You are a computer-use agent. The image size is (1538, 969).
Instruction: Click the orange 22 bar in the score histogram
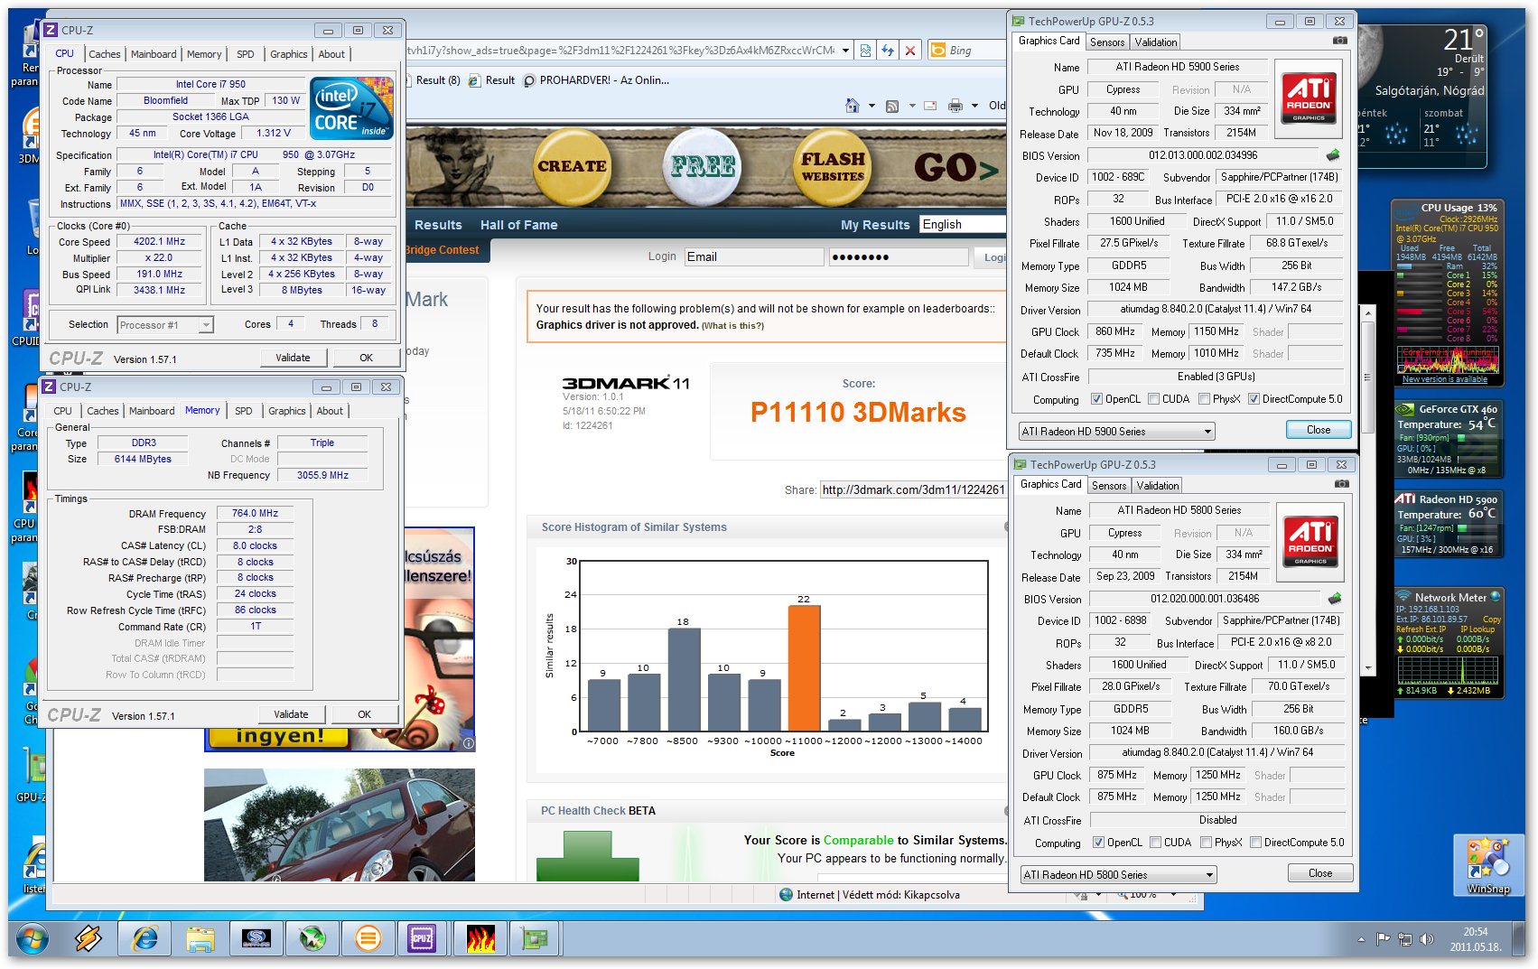pos(804,667)
